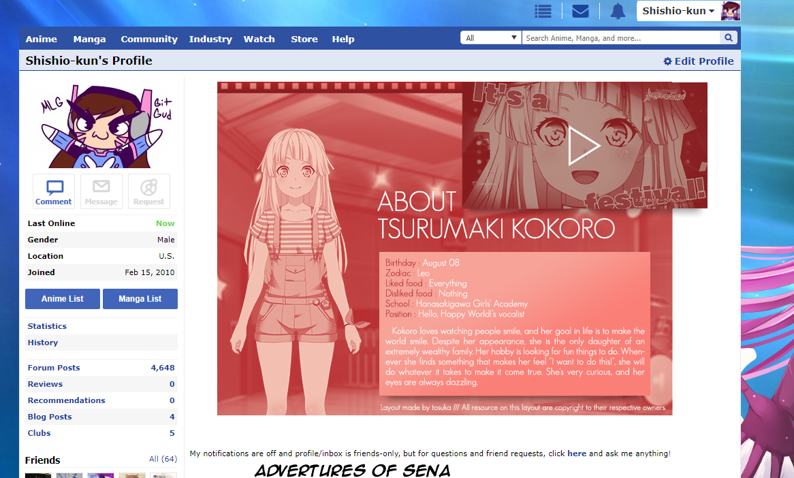Click the 'Birthday : August 08' line

(x=422, y=263)
